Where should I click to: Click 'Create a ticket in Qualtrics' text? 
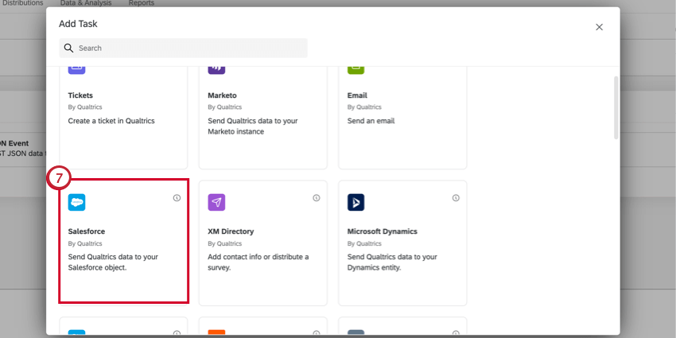(x=111, y=121)
